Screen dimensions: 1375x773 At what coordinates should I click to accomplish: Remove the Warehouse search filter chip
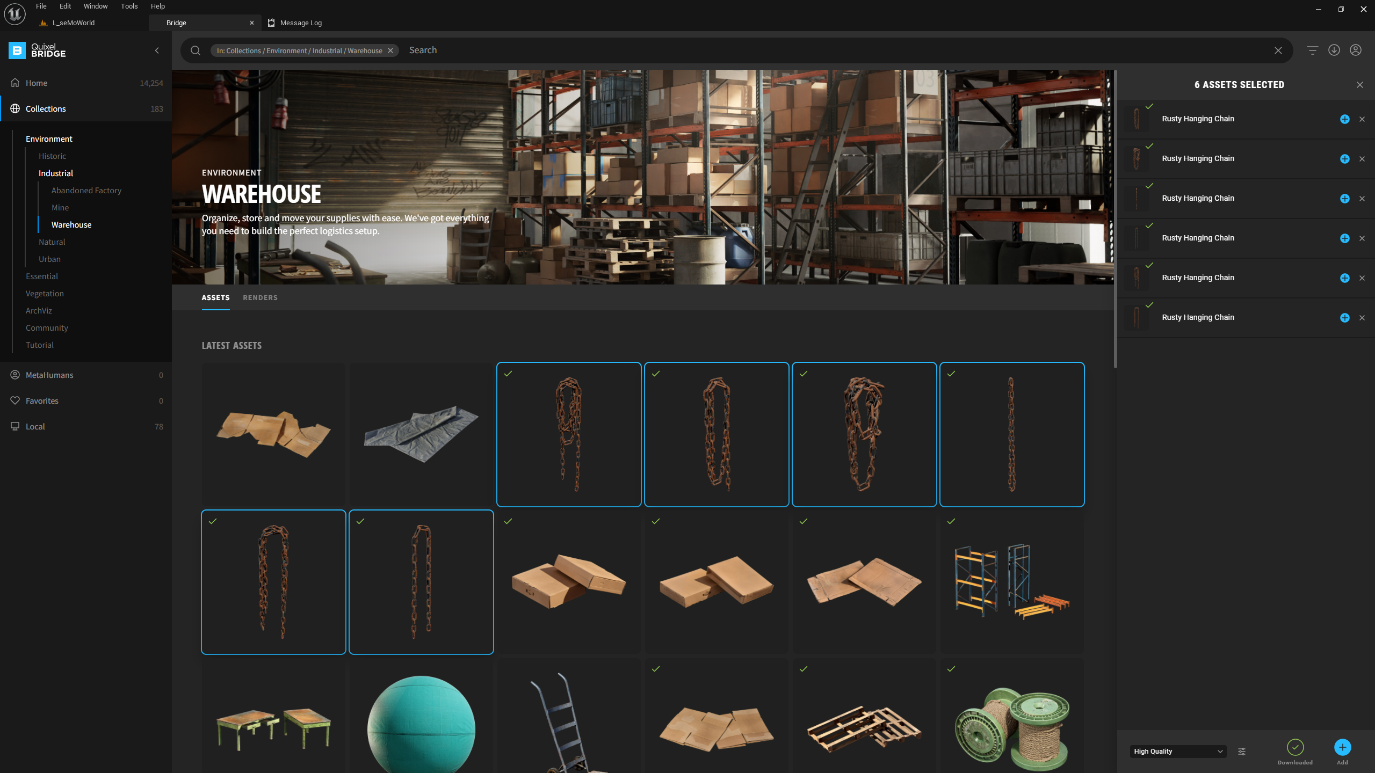pyautogui.click(x=390, y=50)
